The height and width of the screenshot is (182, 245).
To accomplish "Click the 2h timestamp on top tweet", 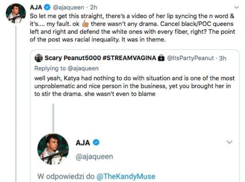I will [93, 8].
